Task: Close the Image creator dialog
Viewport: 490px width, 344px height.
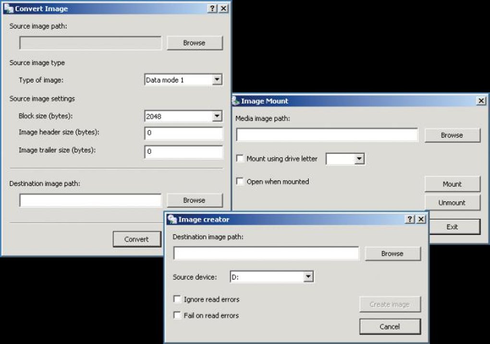Action: (x=421, y=219)
